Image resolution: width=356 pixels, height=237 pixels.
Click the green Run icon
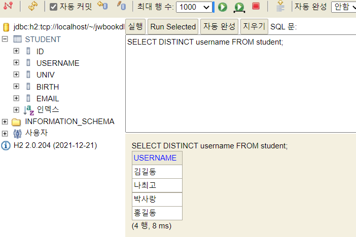click(223, 7)
